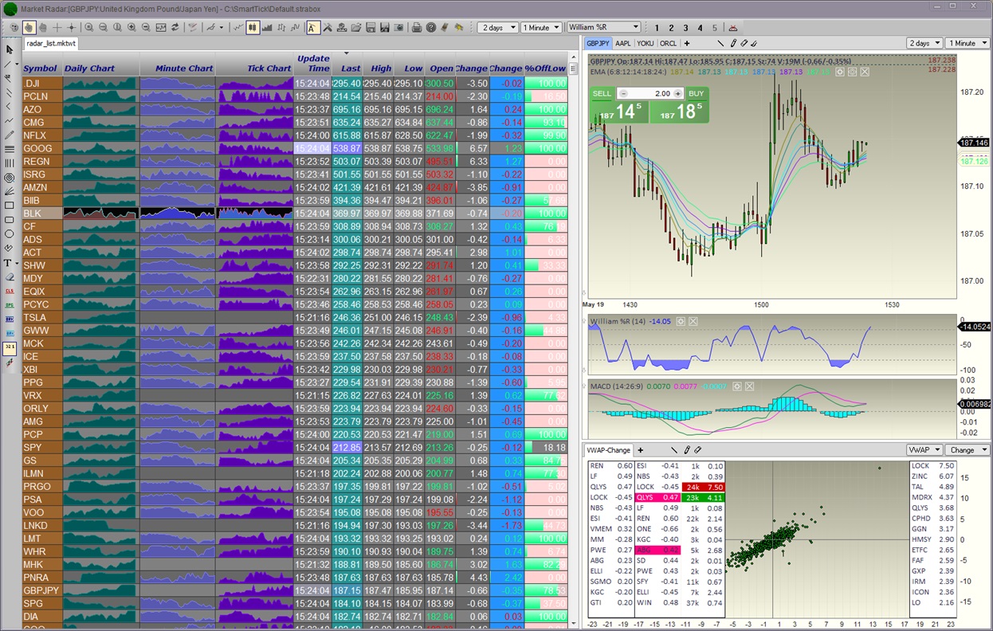The height and width of the screenshot is (631, 993).
Task: Select the Text tool in left toolbar
Action: click(8, 263)
